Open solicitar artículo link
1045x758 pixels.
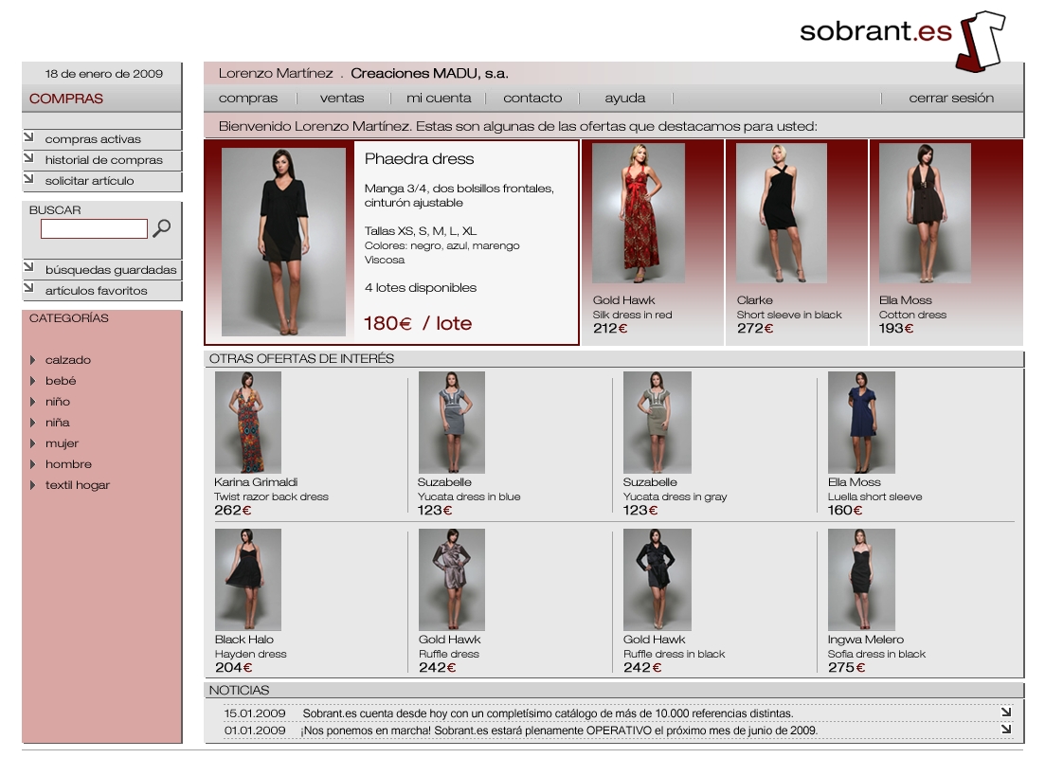click(89, 181)
